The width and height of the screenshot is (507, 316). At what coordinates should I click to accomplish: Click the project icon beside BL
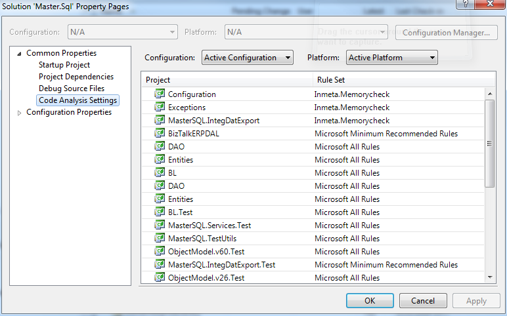pyautogui.click(x=160, y=172)
